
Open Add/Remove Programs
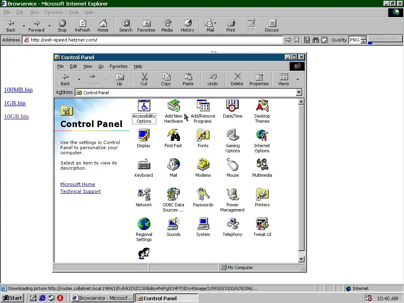(x=203, y=112)
